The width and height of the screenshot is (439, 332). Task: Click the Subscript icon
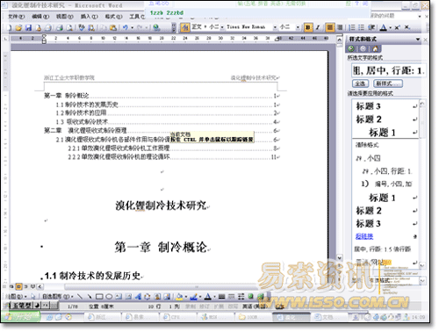407,27
